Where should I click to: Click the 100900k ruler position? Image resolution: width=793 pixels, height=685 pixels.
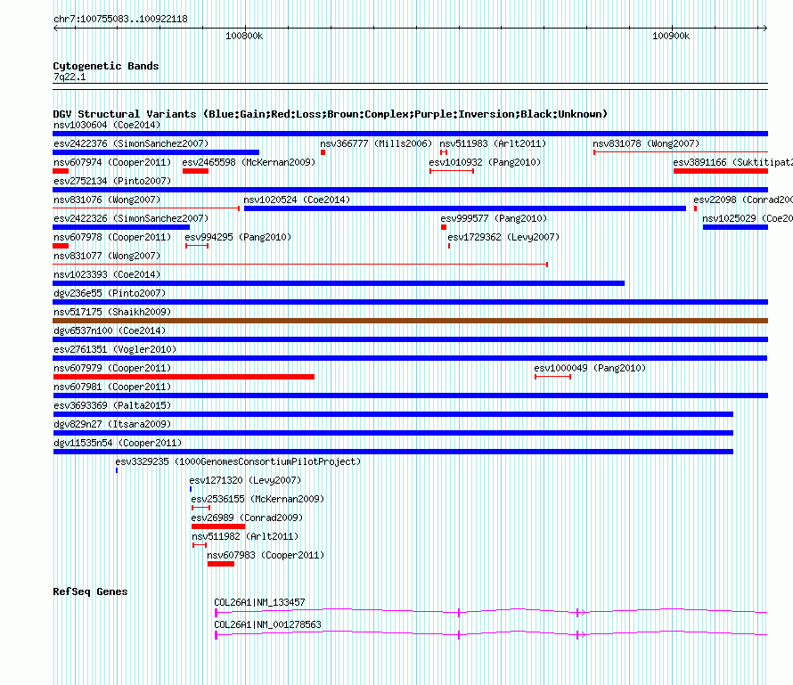pyautogui.click(x=671, y=36)
